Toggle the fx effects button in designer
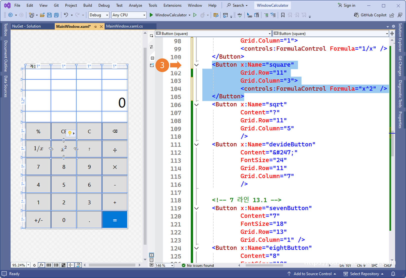 click(x=41, y=265)
